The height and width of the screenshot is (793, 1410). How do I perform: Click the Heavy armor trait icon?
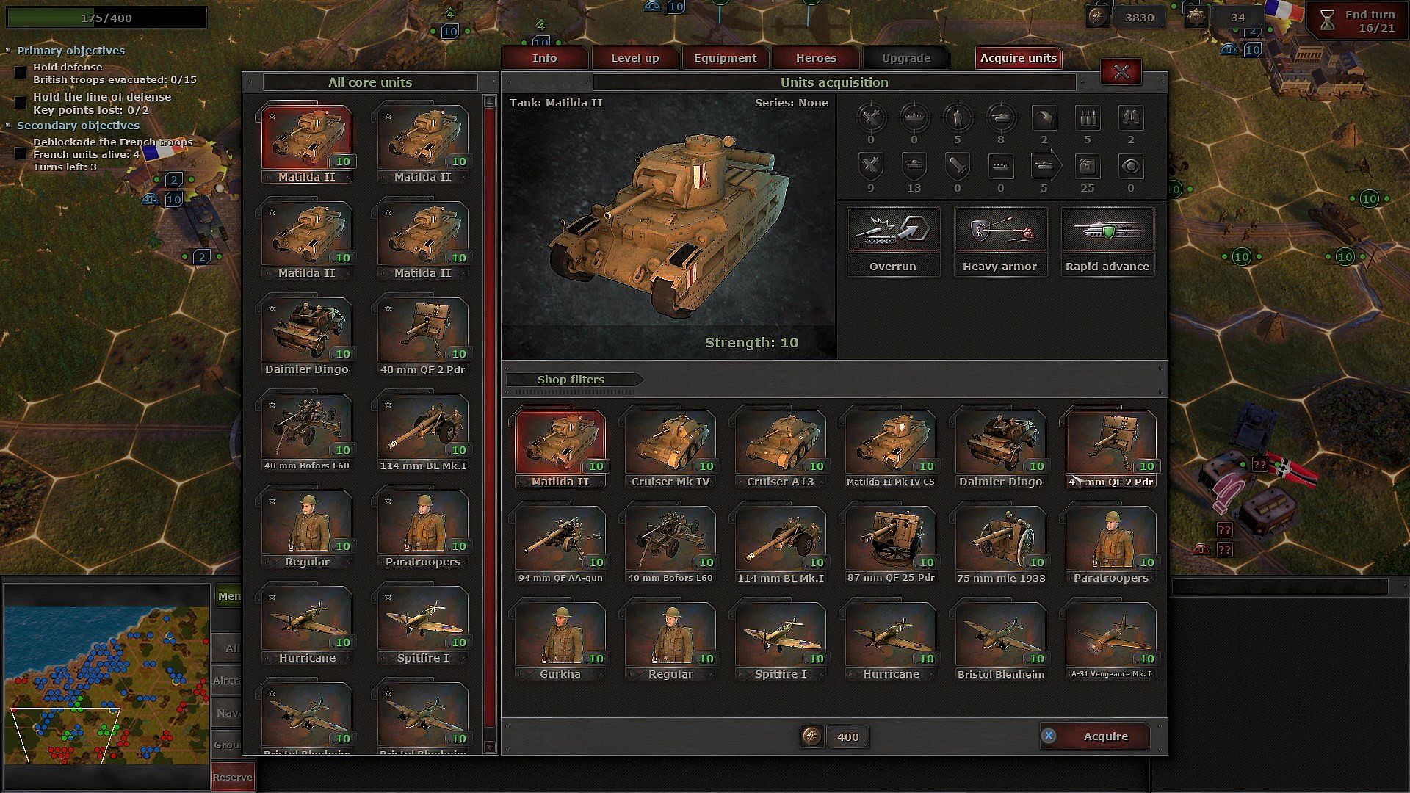click(x=999, y=232)
